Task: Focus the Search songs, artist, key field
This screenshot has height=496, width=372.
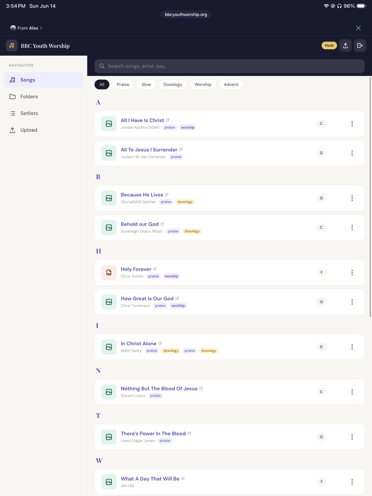Action: coord(229,66)
